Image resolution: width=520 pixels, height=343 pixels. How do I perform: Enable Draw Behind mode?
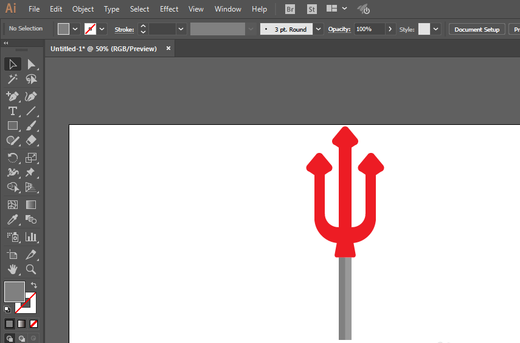coord(21,339)
